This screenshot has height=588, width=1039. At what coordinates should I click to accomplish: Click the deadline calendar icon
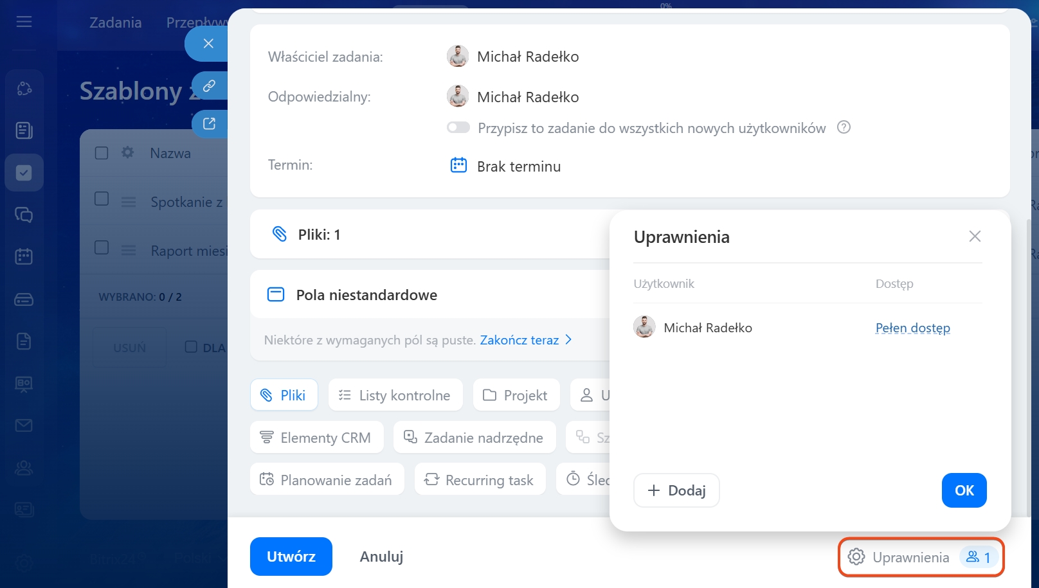coord(458,165)
